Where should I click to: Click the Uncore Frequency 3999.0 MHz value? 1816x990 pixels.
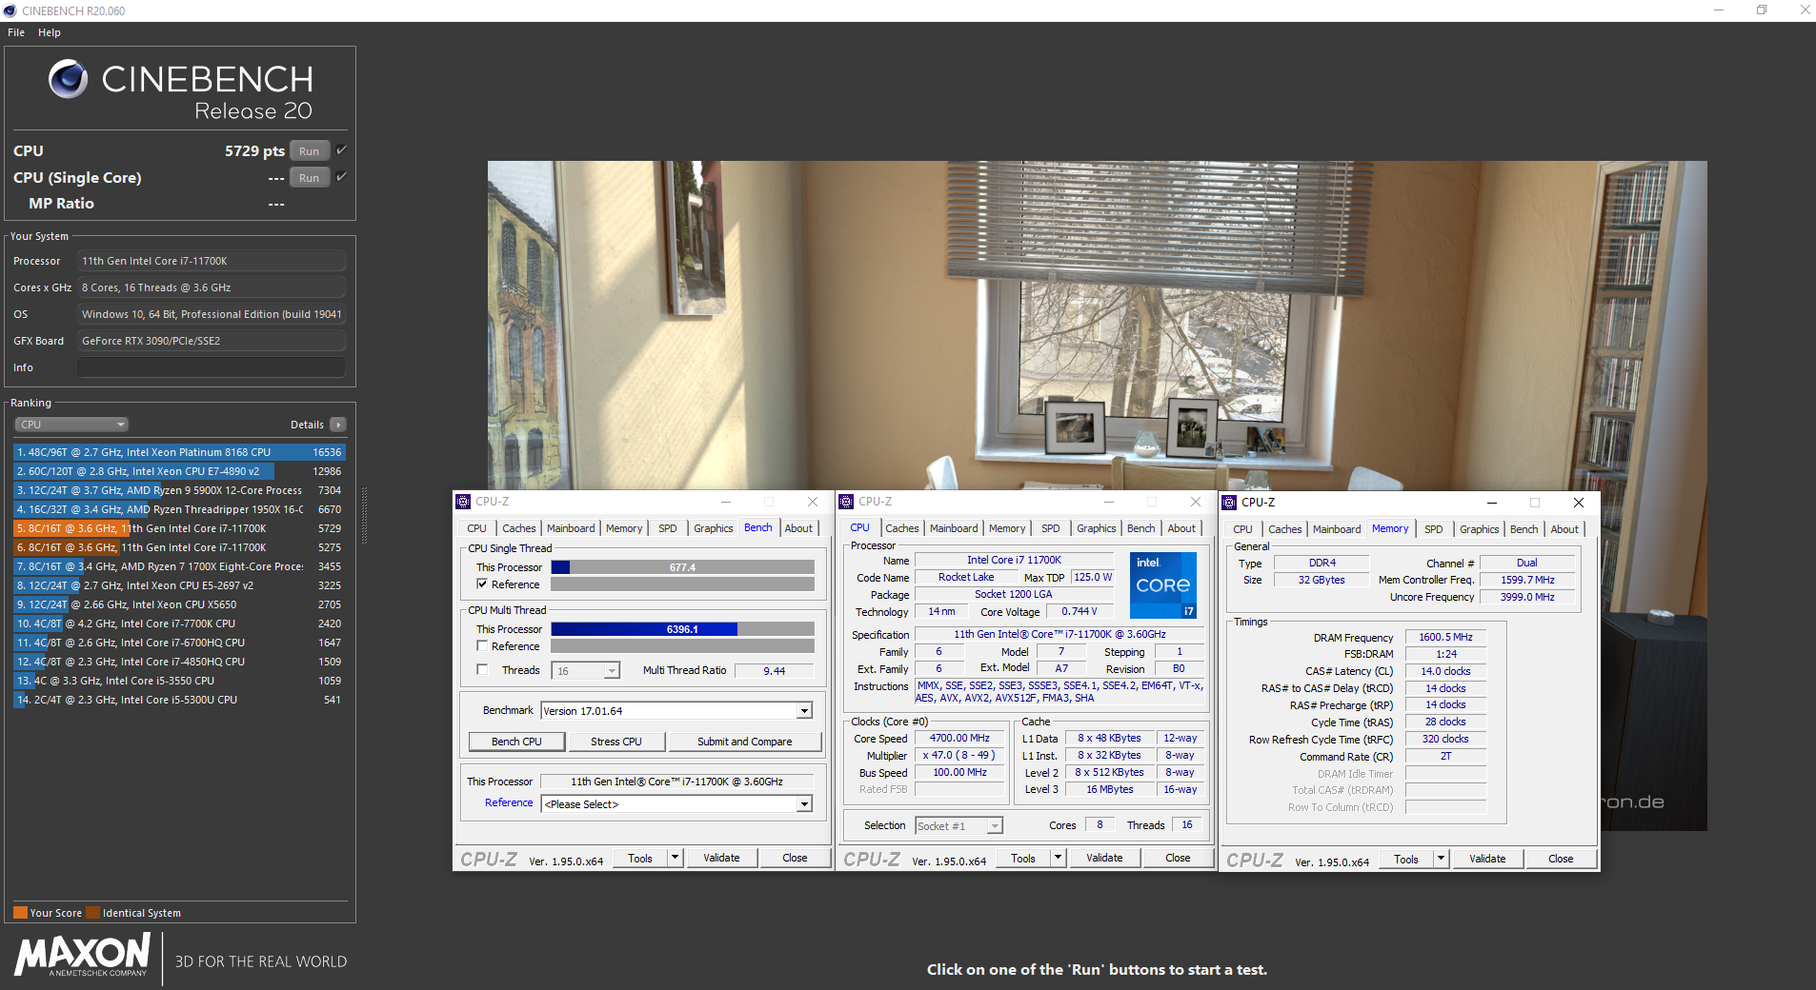pyautogui.click(x=1527, y=597)
